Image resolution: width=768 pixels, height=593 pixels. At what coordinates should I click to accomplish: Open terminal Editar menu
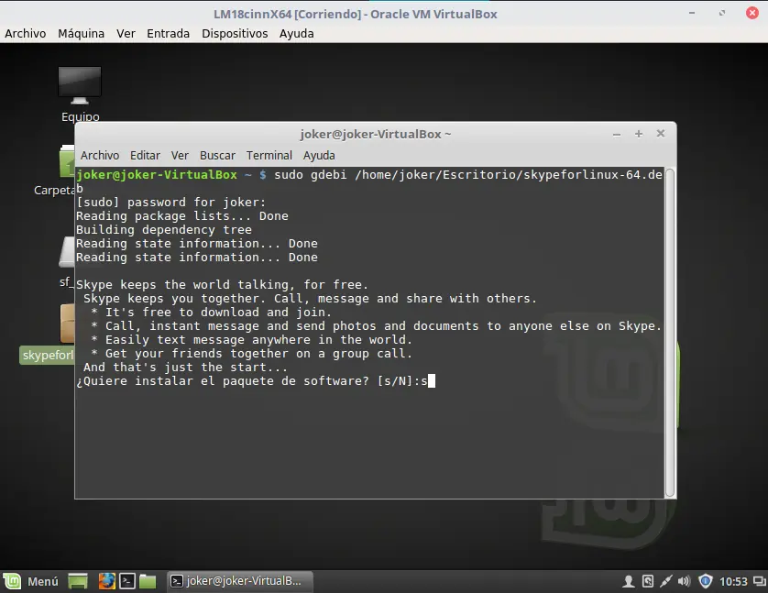(145, 156)
